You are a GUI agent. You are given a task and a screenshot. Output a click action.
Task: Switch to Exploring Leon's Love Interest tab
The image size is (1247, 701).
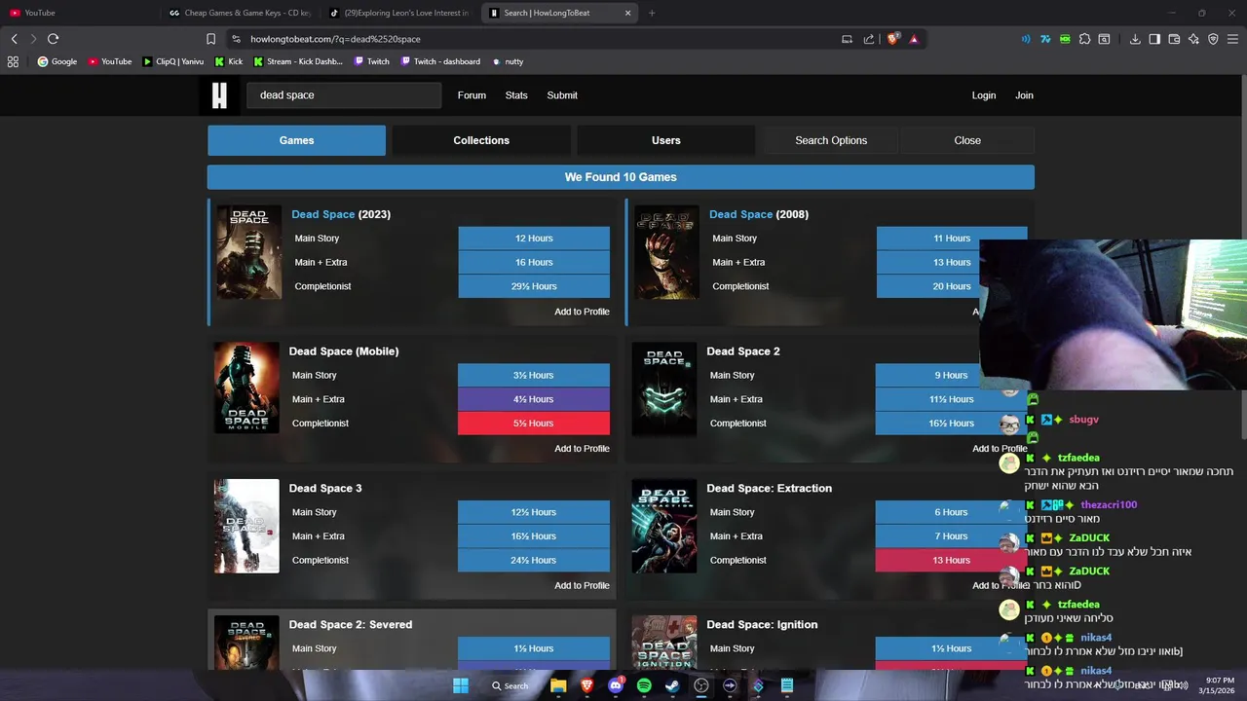tap(399, 13)
